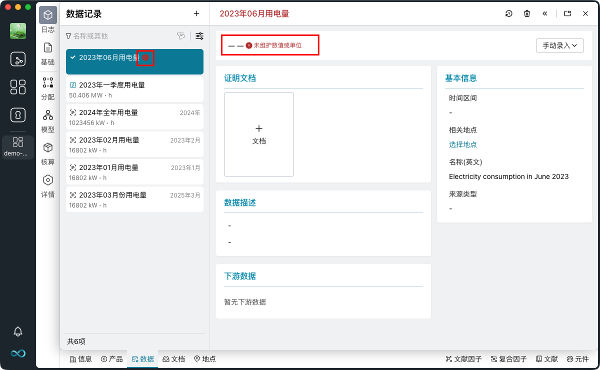This screenshot has width=600, height=370.
Task: Open the 核算 sidebar section
Action: click(48, 153)
